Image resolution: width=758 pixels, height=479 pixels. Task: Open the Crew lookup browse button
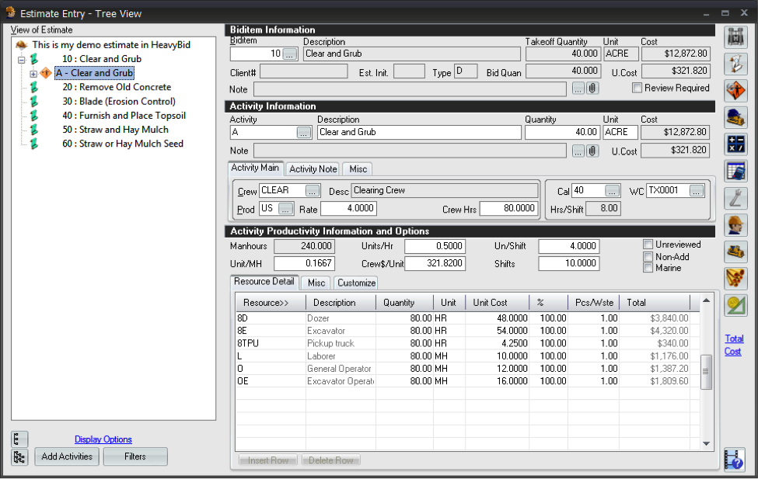312,190
